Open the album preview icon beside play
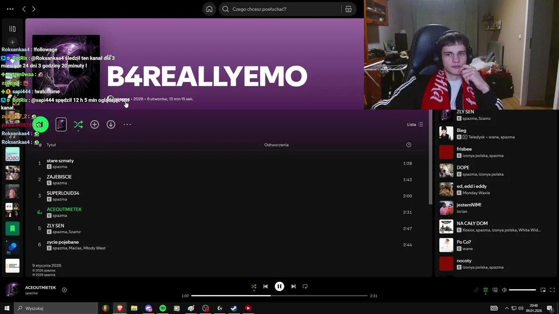This screenshot has height=314, width=559. click(x=61, y=125)
